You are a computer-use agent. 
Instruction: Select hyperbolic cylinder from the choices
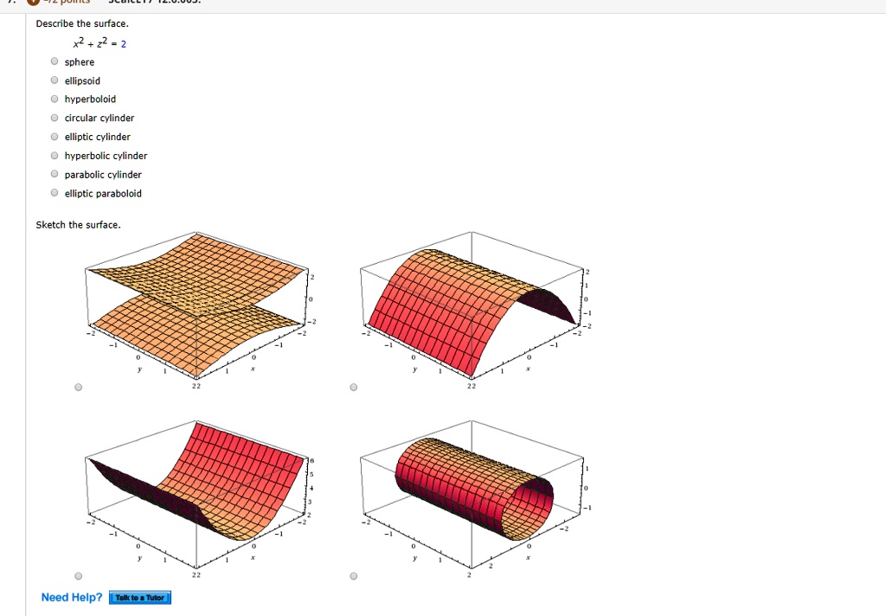(54, 156)
